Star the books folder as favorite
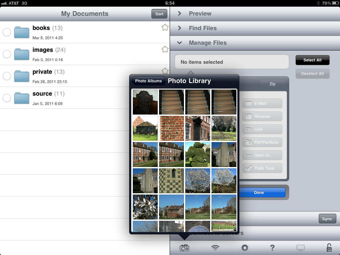The width and height of the screenshot is (340, 255). [165, 28]
